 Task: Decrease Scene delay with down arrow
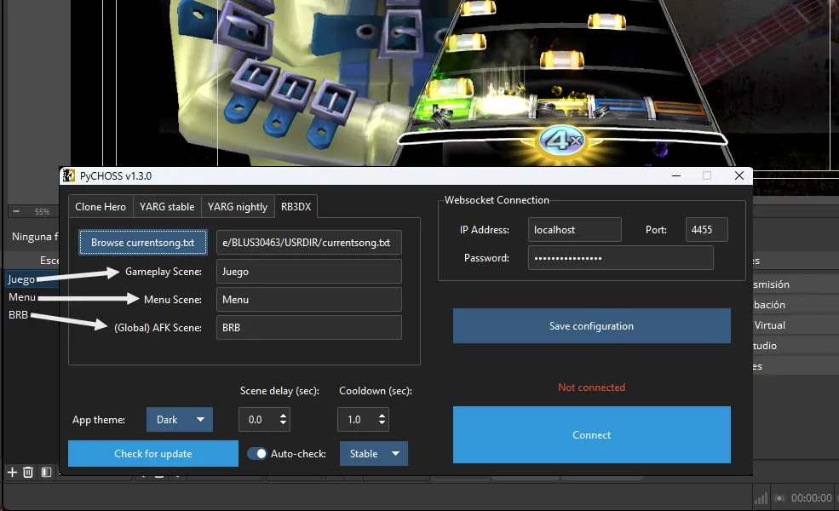[283, 424]
